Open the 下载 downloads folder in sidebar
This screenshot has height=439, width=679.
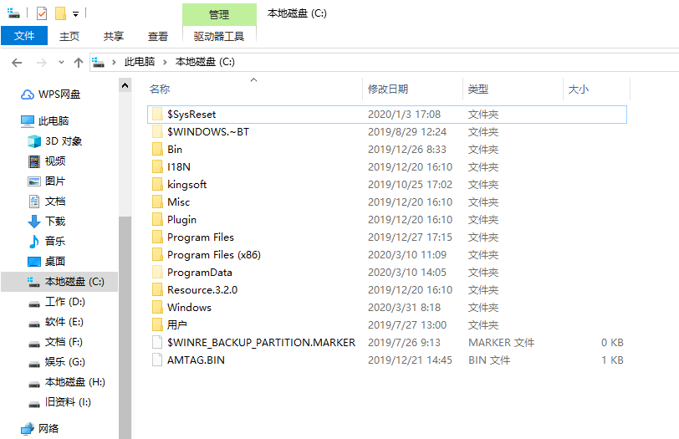pos(34,222)
